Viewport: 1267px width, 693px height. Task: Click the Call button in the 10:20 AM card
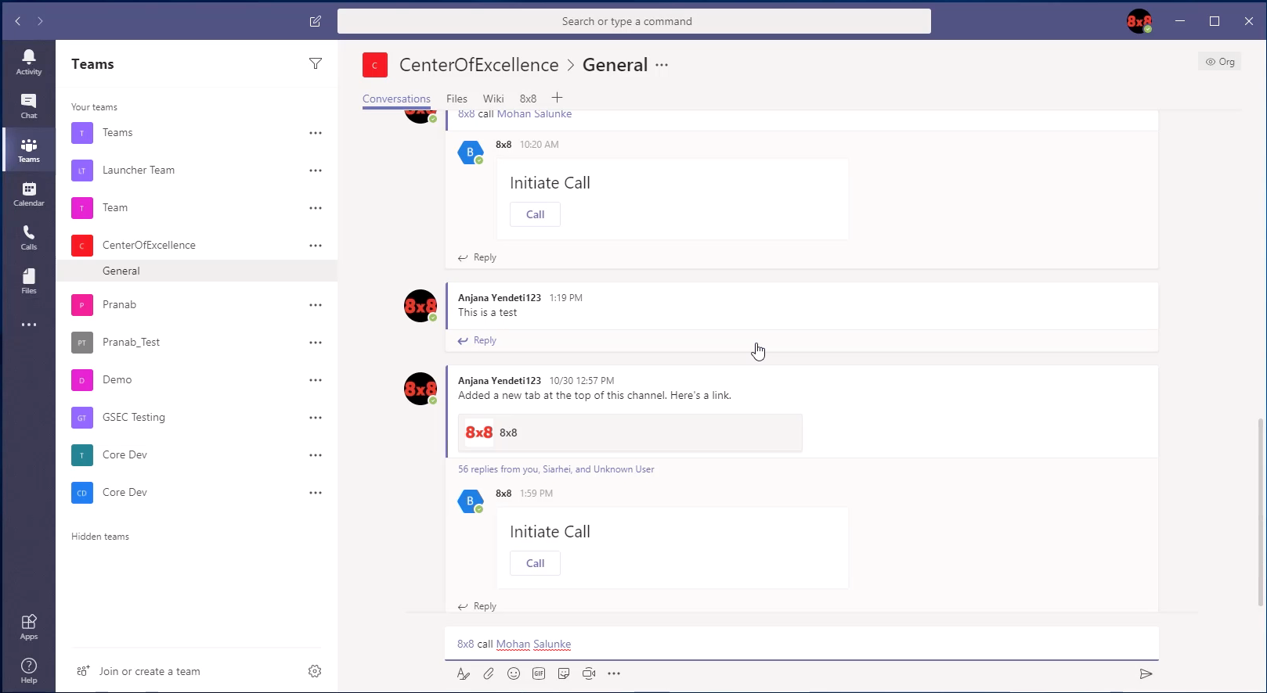click(535, 214)
